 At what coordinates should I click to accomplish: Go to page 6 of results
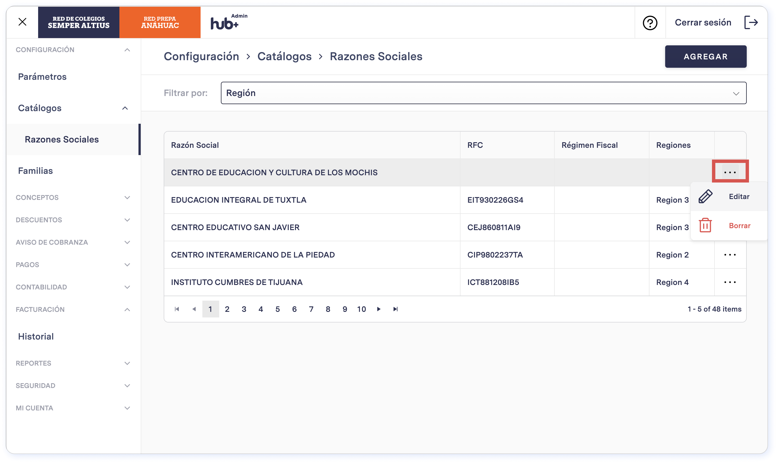click(294, 309)
